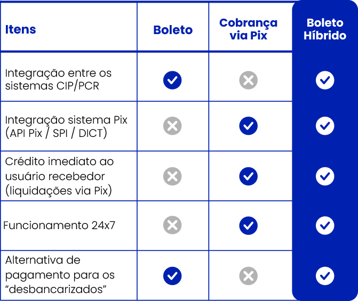The image size is (358, 301).
Task: Click the Funcionamento 24x7 row label
Action: click(x=59, y=225)
